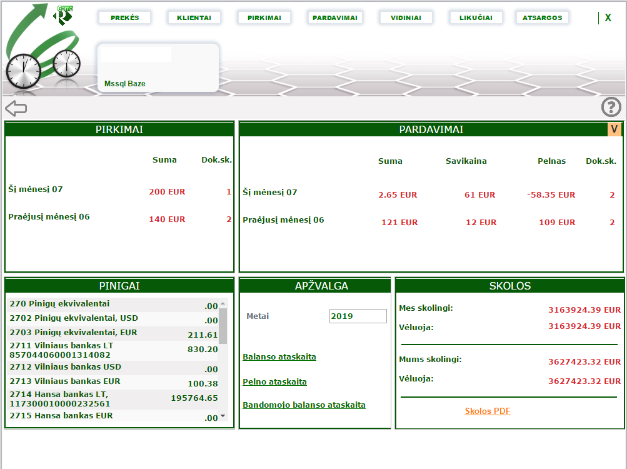
Task: Open help via question mark icon
Action: pyautogui.click(x=611, y=107)
